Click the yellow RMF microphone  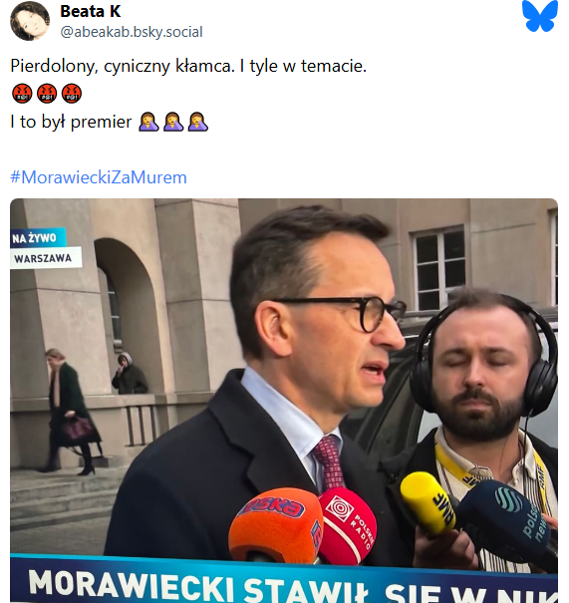point(427,503)
